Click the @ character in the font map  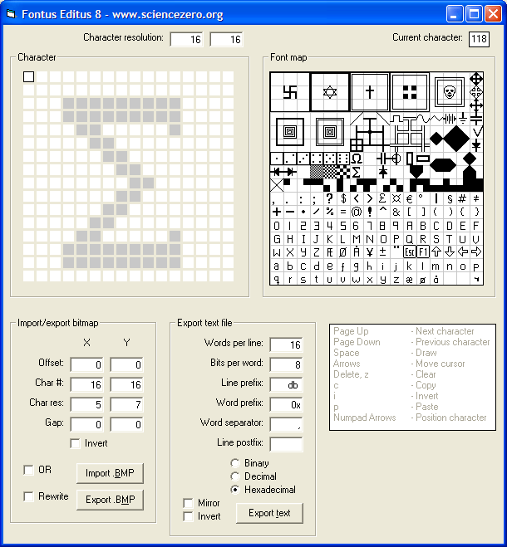point(357,212)
